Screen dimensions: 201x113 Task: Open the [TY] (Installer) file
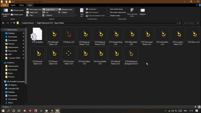point(37,35)
